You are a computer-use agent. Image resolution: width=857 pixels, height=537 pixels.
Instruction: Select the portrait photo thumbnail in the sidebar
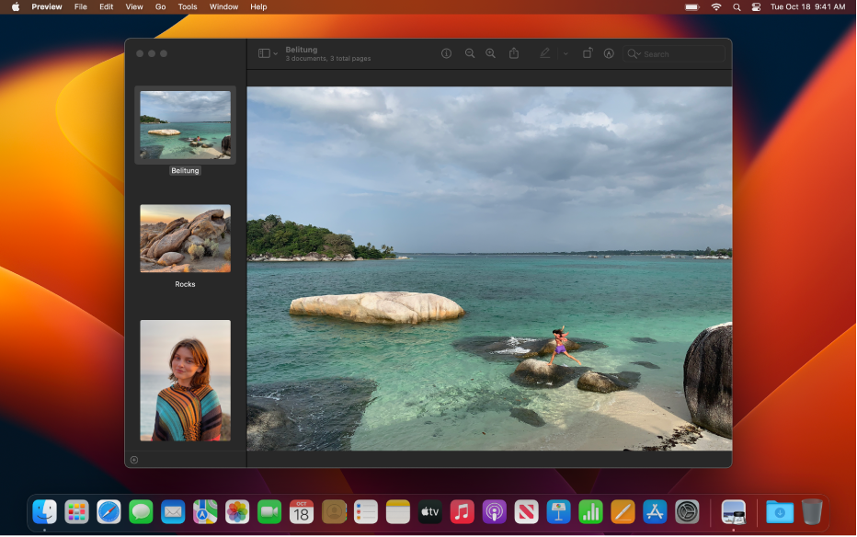coord(185,380)
